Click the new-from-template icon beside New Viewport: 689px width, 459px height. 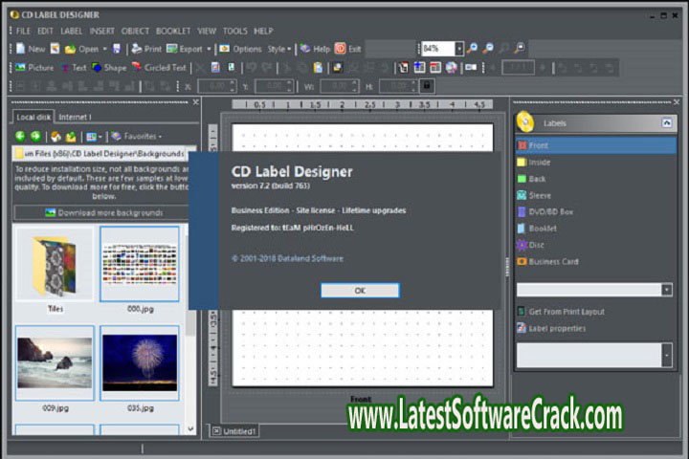tap(55, 49)
